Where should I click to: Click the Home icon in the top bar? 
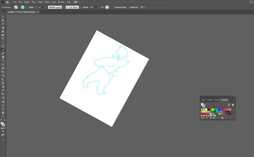tap(7, 2)
